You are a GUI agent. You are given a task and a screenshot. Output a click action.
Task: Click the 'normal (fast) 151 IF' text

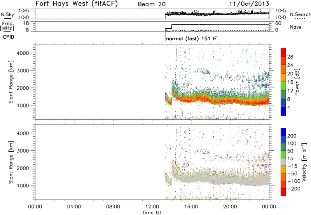[x=192, y=38]
